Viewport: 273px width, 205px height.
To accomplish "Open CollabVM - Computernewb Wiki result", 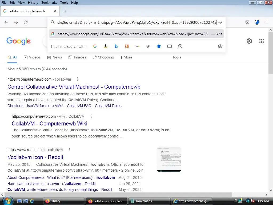I will click(49, 123).
